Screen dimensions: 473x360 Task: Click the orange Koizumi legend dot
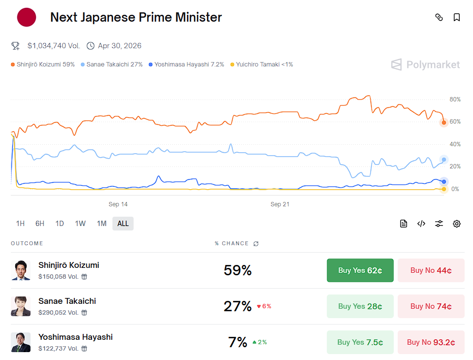click(x=13, y=65)
